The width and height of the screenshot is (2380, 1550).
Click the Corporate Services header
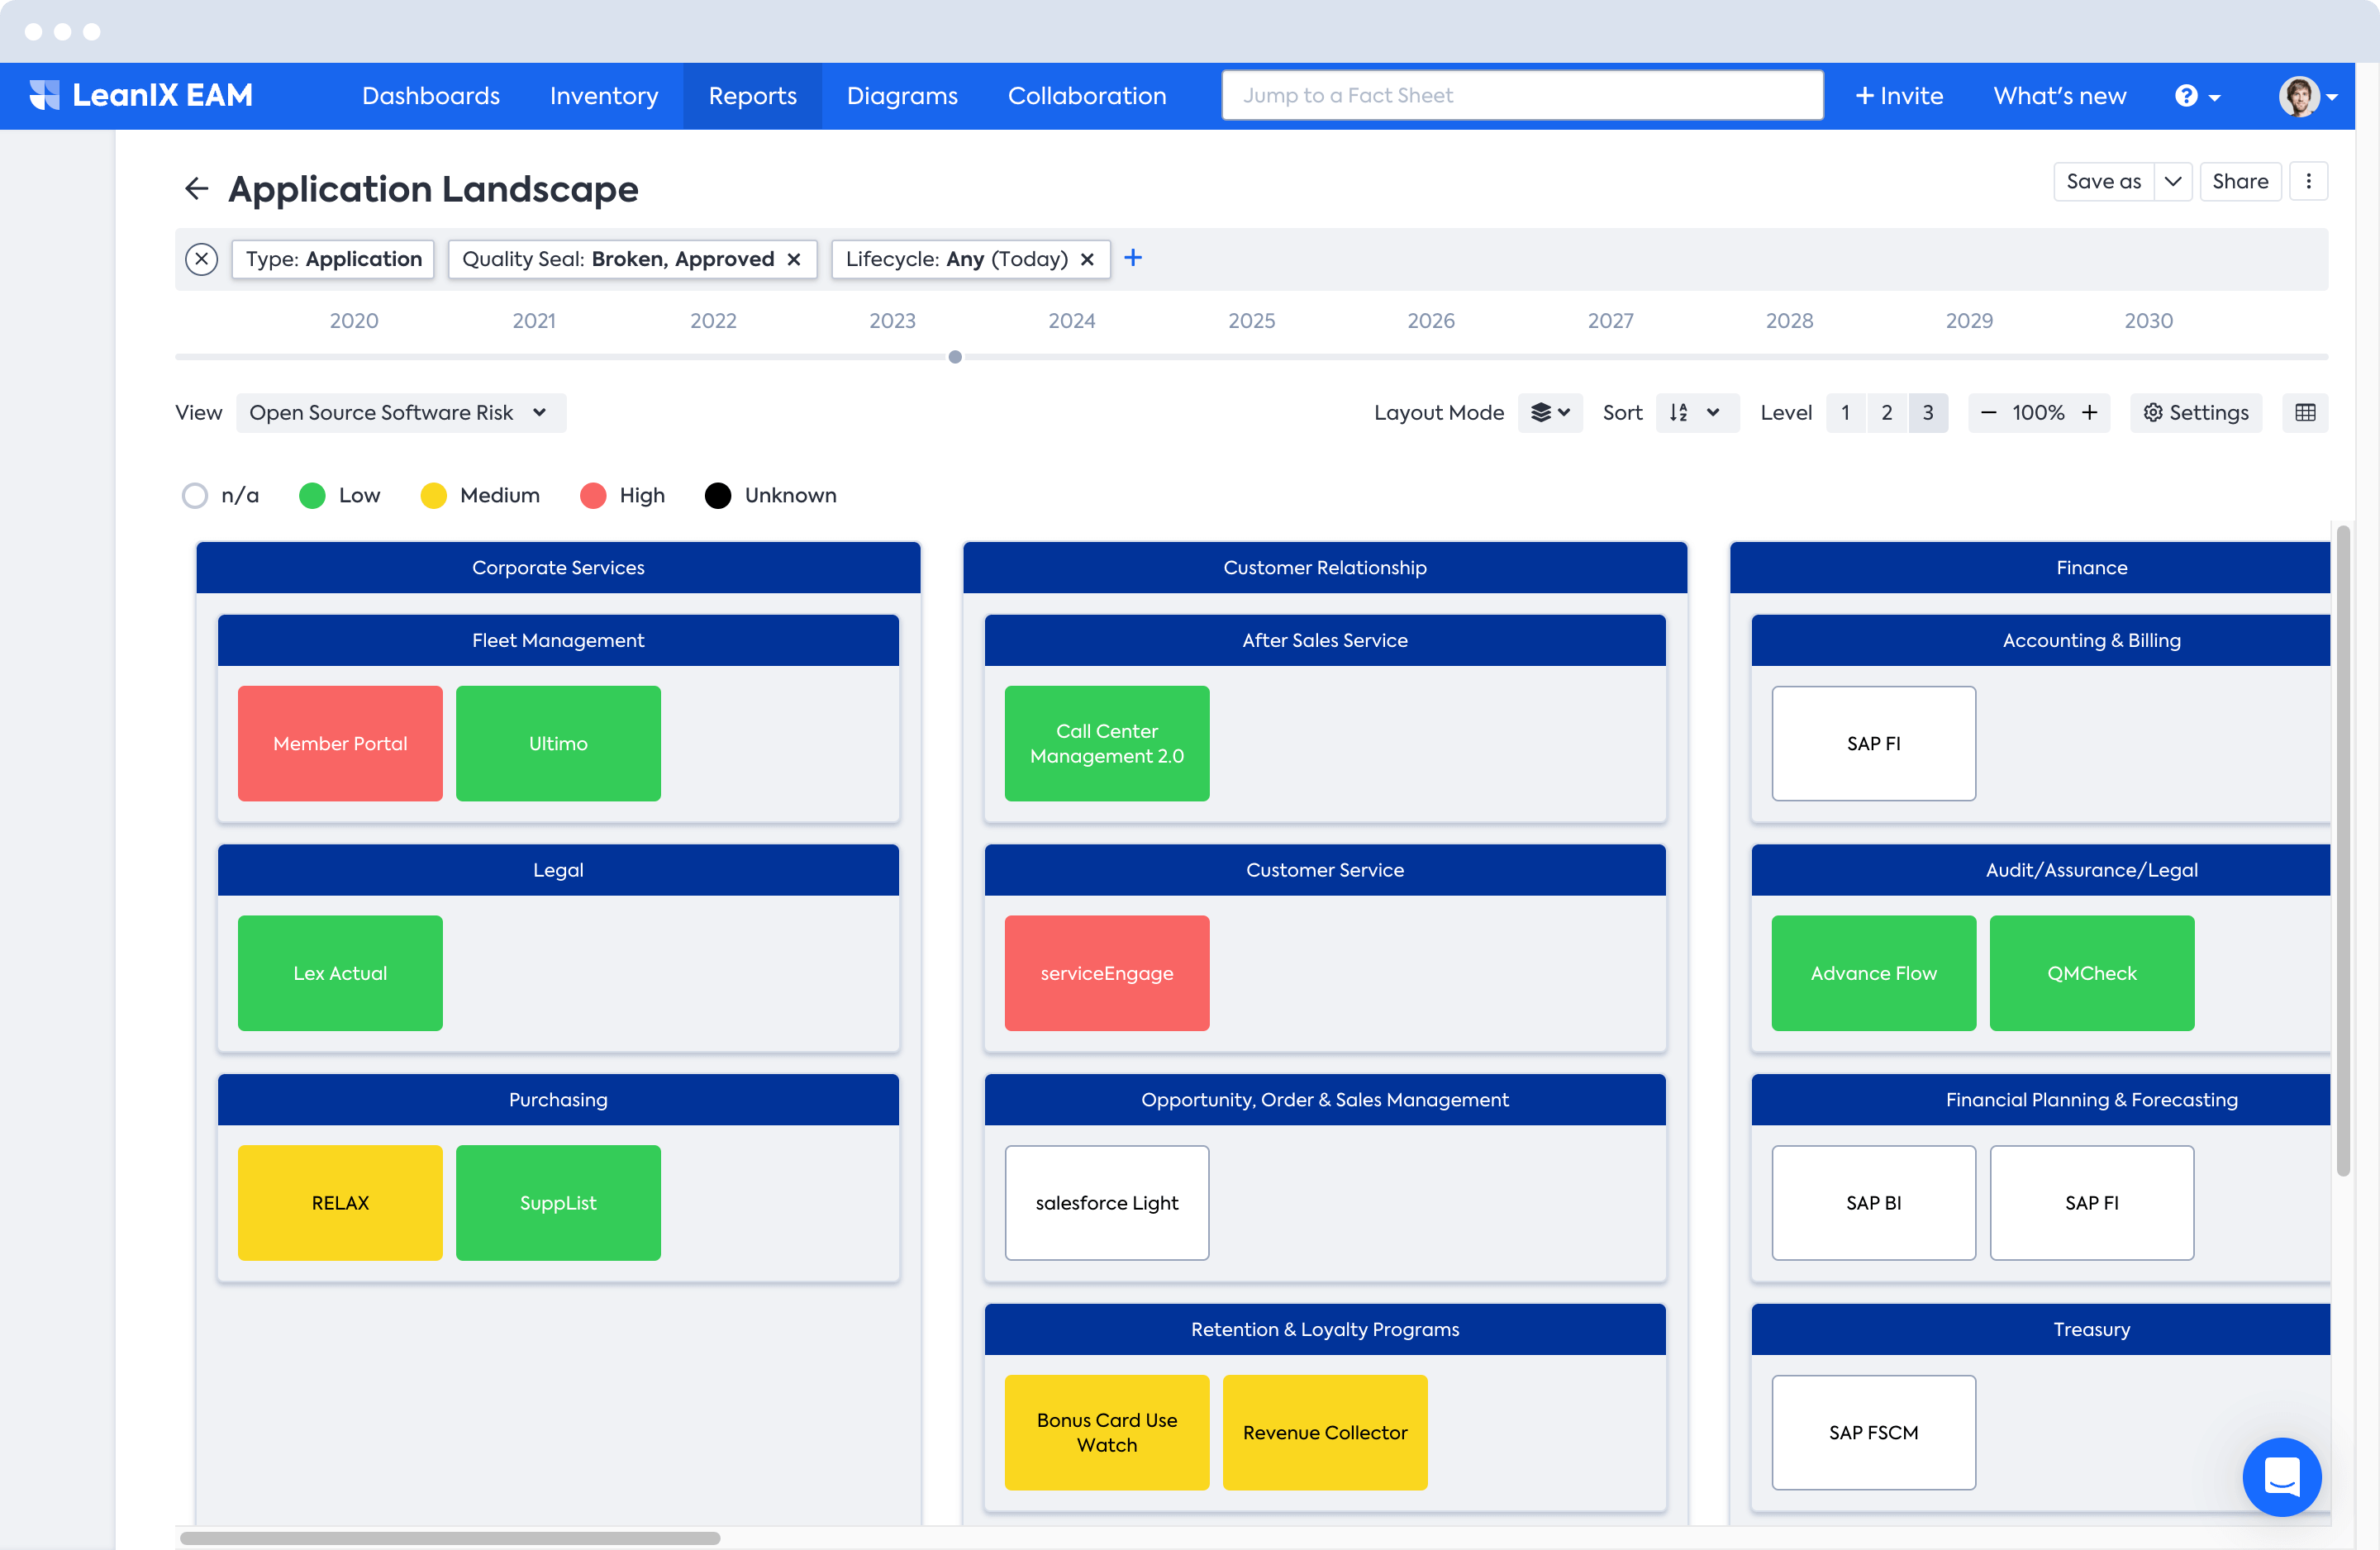[558, 567]
